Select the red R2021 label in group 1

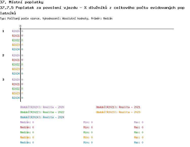(x=16, y=36)
